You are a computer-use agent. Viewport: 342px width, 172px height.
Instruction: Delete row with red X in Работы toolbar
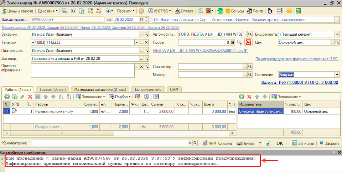pyautogui.click(x=30, y=97)
